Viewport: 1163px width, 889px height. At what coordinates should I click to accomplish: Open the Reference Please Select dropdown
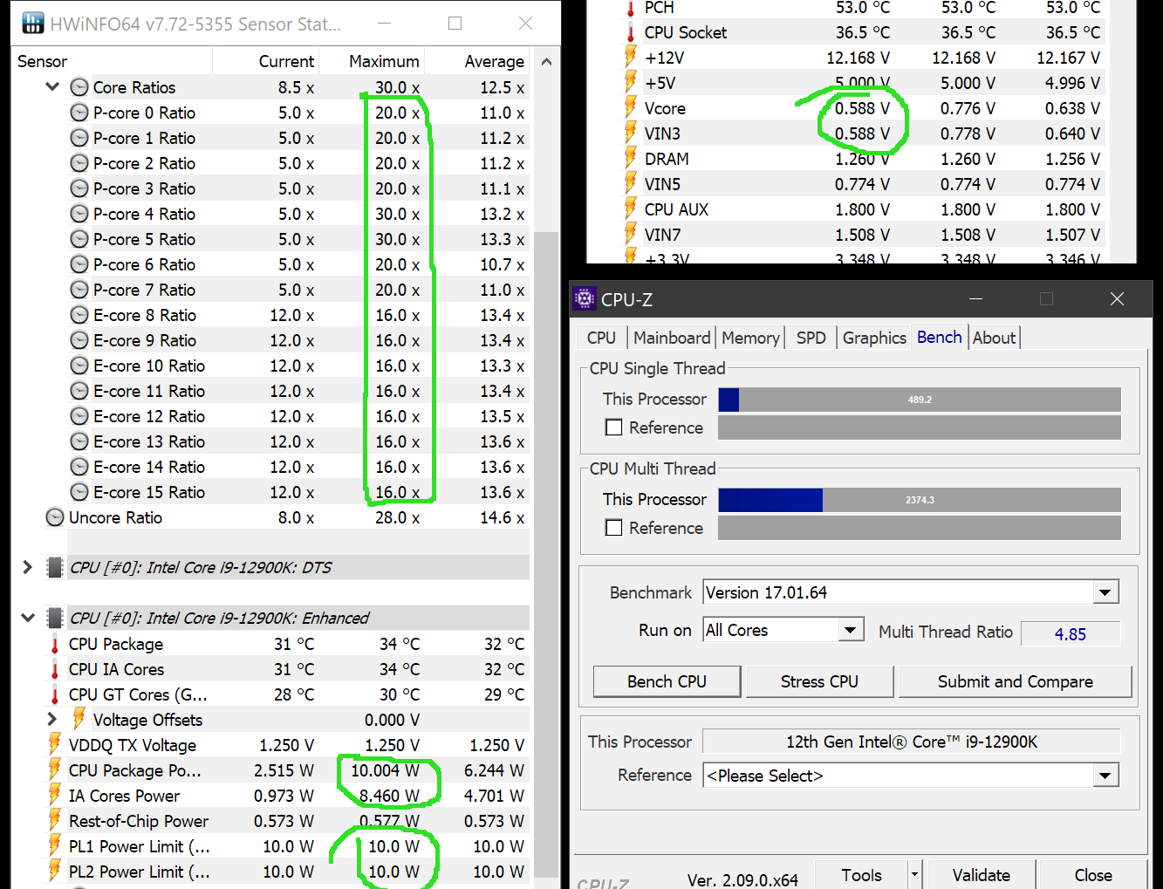pos(1105,775)
